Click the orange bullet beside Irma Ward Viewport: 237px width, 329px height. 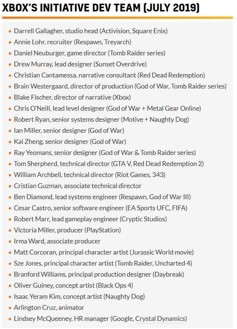pos(10,242)
